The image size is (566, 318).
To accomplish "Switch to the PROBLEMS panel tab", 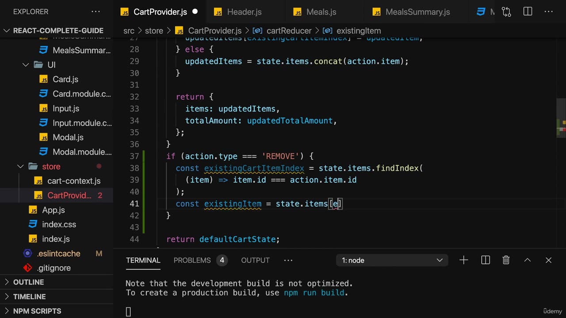I will [192, 260].
